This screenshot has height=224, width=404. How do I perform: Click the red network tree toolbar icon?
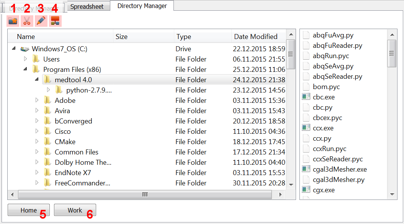tap(55, 21)
